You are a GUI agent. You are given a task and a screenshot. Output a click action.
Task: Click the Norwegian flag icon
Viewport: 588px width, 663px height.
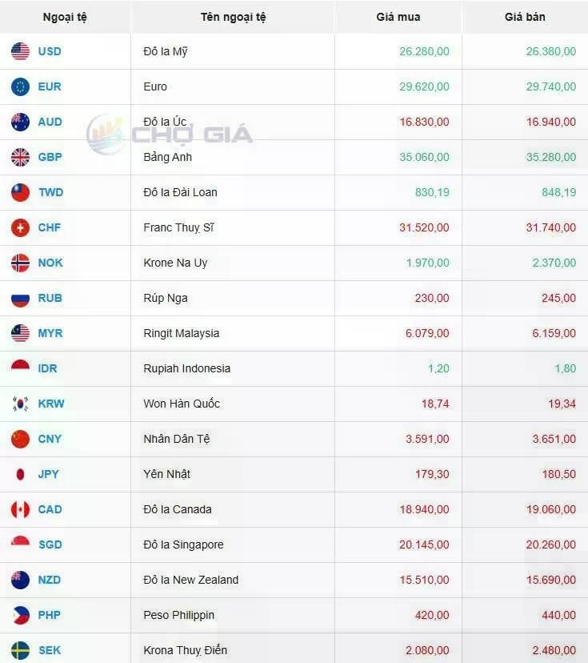20,263
